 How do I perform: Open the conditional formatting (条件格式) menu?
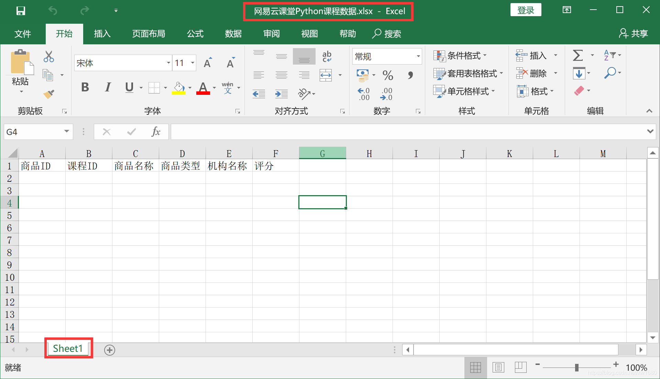click(x=461, y=55)
